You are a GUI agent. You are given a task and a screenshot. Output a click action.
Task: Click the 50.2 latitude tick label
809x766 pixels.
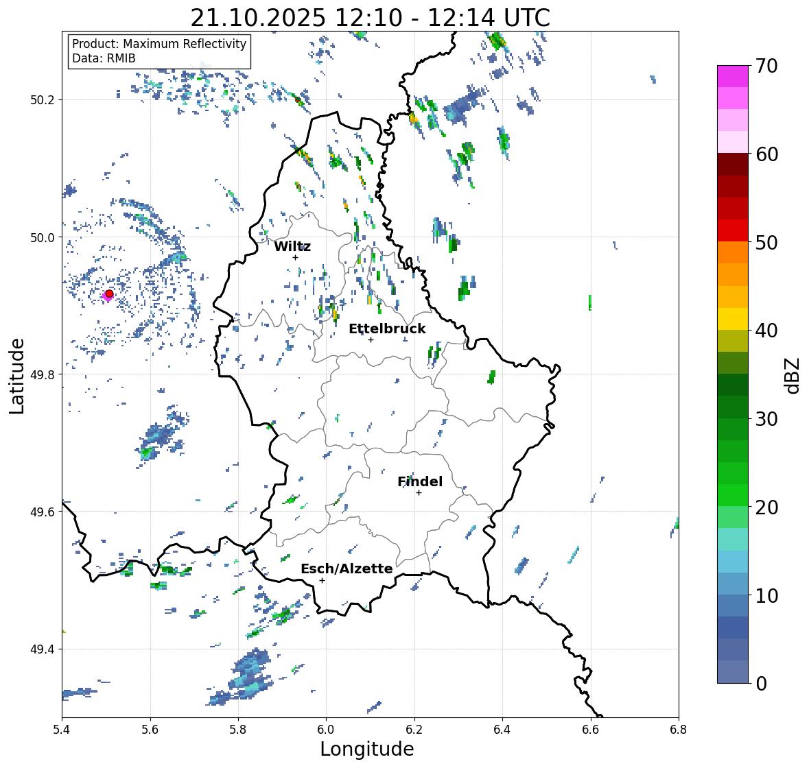point(43,100)
